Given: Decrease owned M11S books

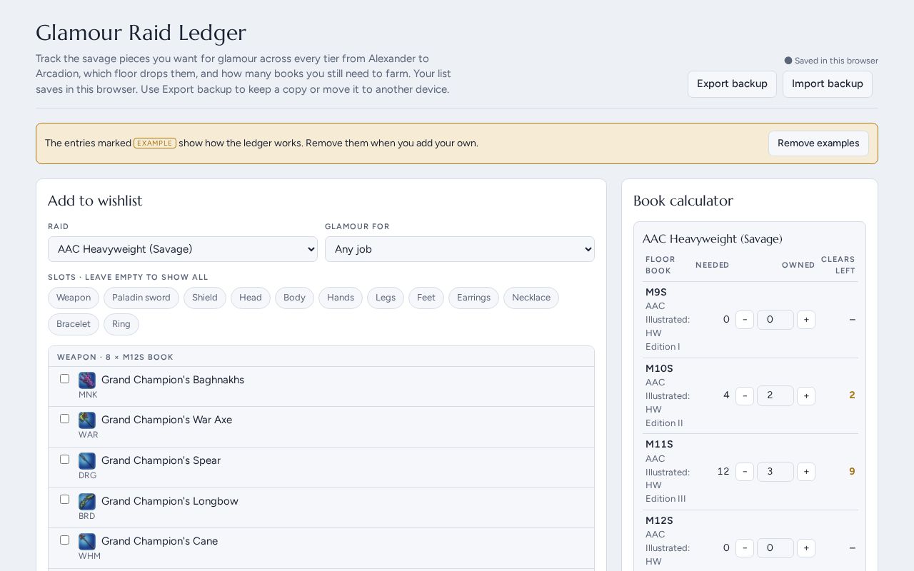Looking at the screenshot, I should tap(745, 472).
